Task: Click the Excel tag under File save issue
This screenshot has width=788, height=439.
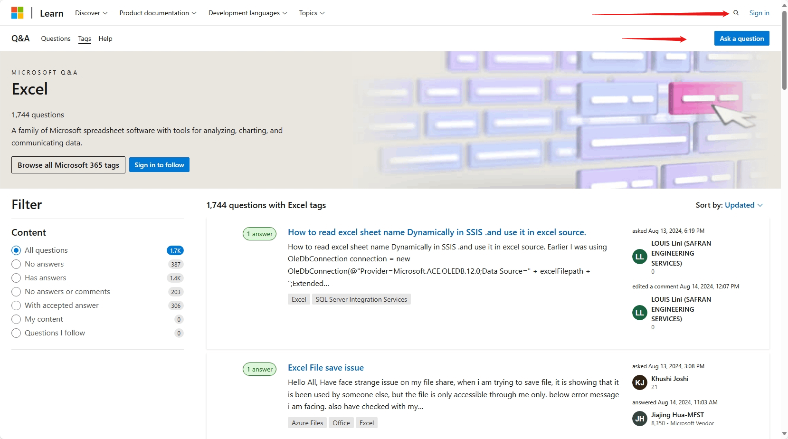Action: (x=367, y=423)
